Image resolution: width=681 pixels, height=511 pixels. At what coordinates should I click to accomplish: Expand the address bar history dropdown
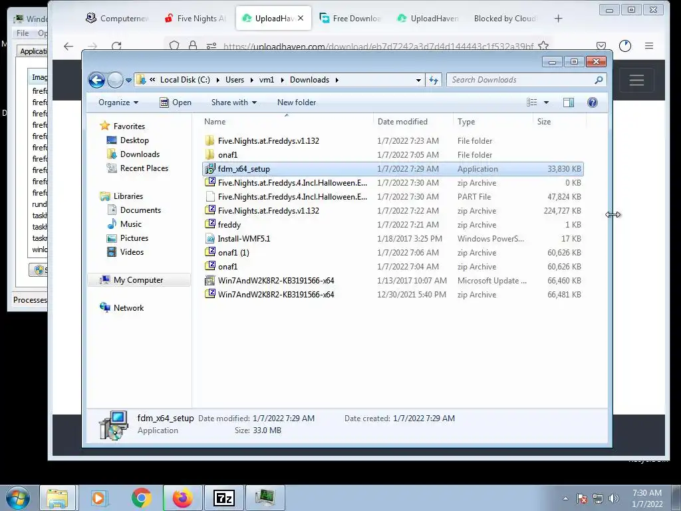click(x=418, y=80)
